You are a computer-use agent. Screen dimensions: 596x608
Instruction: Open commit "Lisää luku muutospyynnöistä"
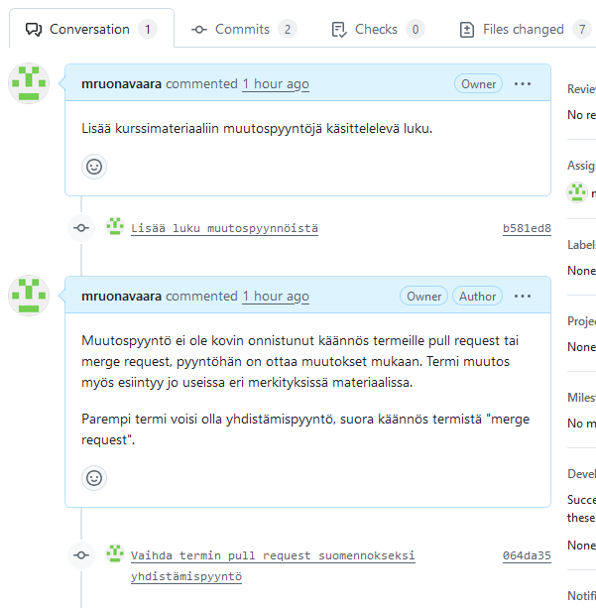click(224, 228)
